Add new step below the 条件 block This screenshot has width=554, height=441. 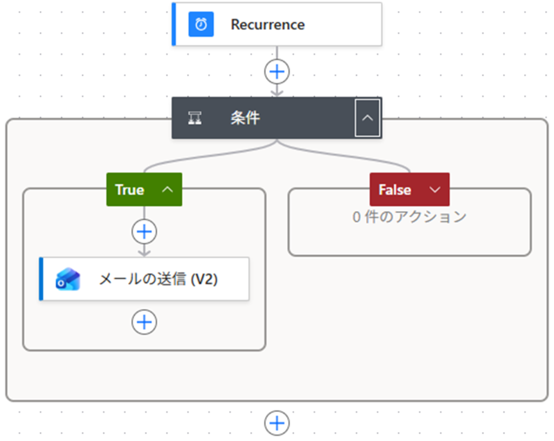(277, 423)
